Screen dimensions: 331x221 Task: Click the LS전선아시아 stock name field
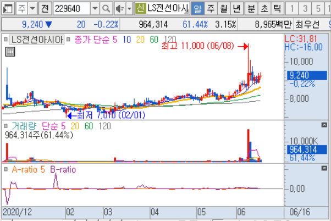168,8
